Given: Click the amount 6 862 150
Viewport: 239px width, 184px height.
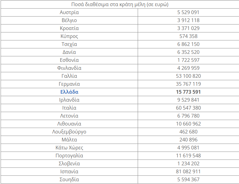Looking at the screenshot, I should click(x=188, y=44).
